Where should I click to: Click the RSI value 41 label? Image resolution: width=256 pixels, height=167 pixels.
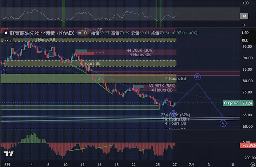(244, 16)
